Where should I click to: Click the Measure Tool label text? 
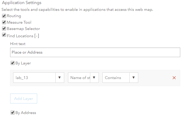19,22
